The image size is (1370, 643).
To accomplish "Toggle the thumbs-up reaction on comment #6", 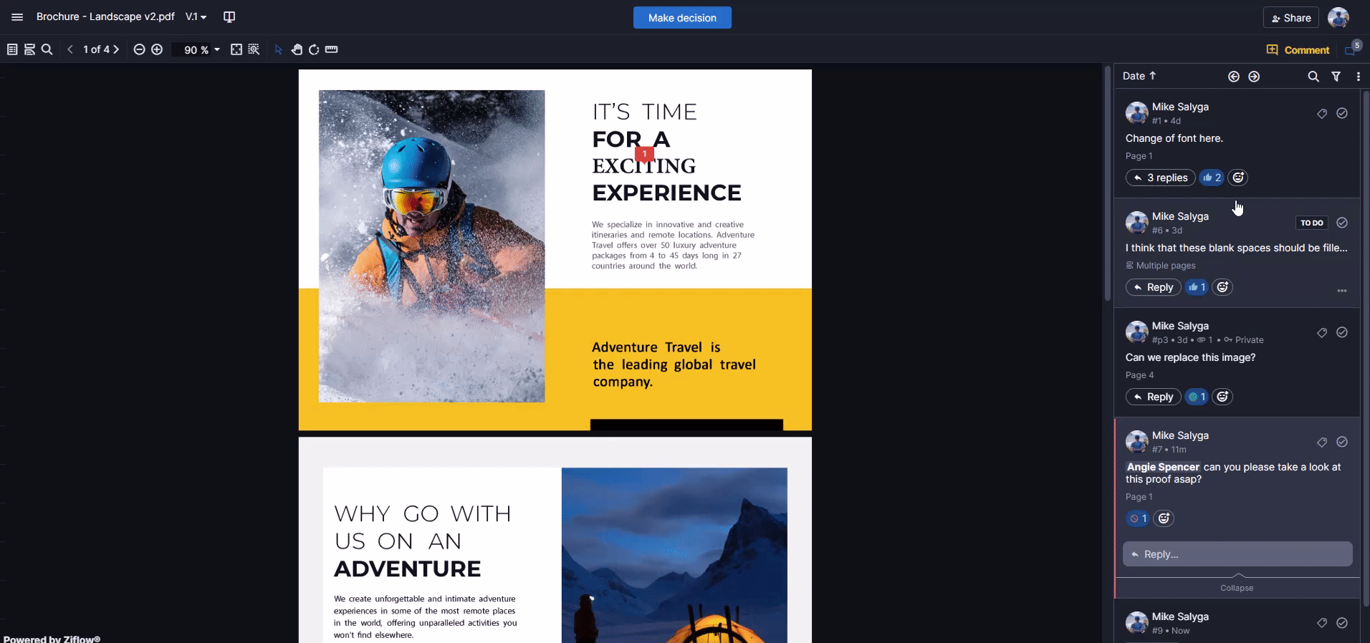I will click(1197, 287).
